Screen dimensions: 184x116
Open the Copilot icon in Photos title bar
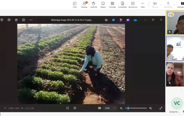pyautogui.click(x=106, y=20)
